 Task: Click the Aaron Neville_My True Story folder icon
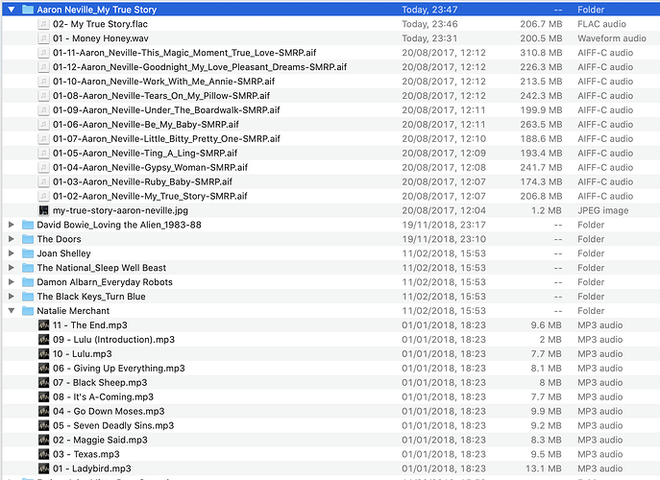[28, 10]
